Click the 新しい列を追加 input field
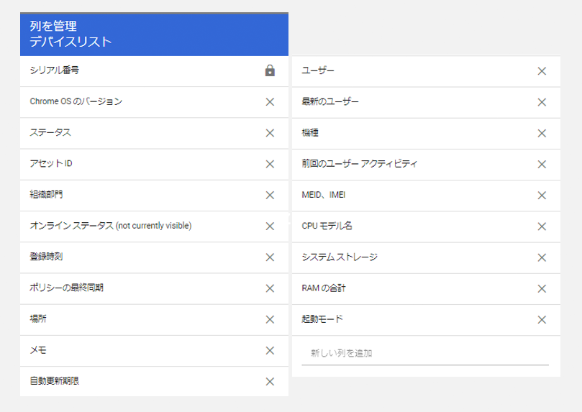This screenshot has width=582, height=412. point(424,353)
